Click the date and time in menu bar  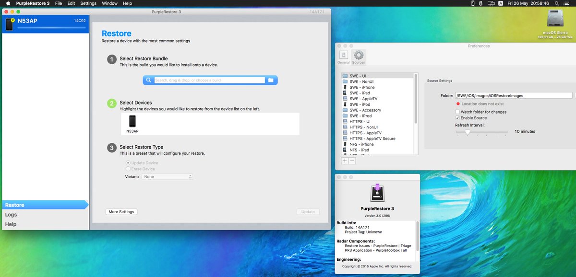coord(528,3)
